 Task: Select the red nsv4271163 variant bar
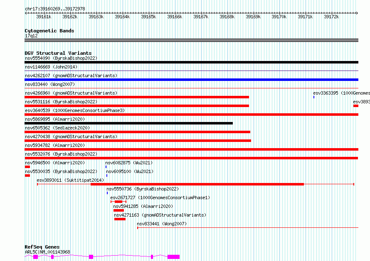tap(120, 219)
